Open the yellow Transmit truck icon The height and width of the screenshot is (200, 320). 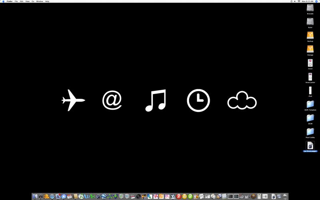pos(219,196)
